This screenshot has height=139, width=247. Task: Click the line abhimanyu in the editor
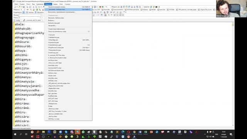tap(22, 77)
